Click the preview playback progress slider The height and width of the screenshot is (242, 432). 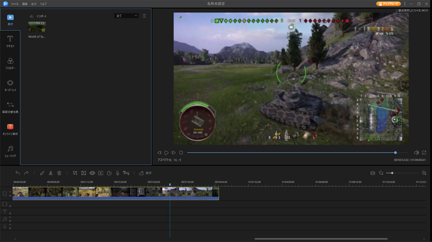(298, 152)
